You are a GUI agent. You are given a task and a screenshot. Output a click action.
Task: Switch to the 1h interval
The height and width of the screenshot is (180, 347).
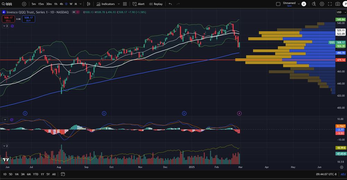point(56,4)
